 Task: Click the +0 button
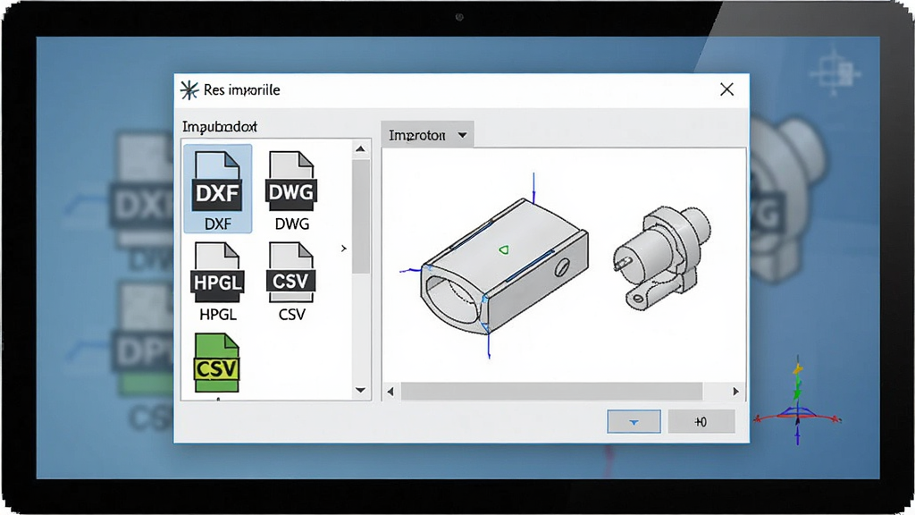pyautogui.click(x=701, y=422)
